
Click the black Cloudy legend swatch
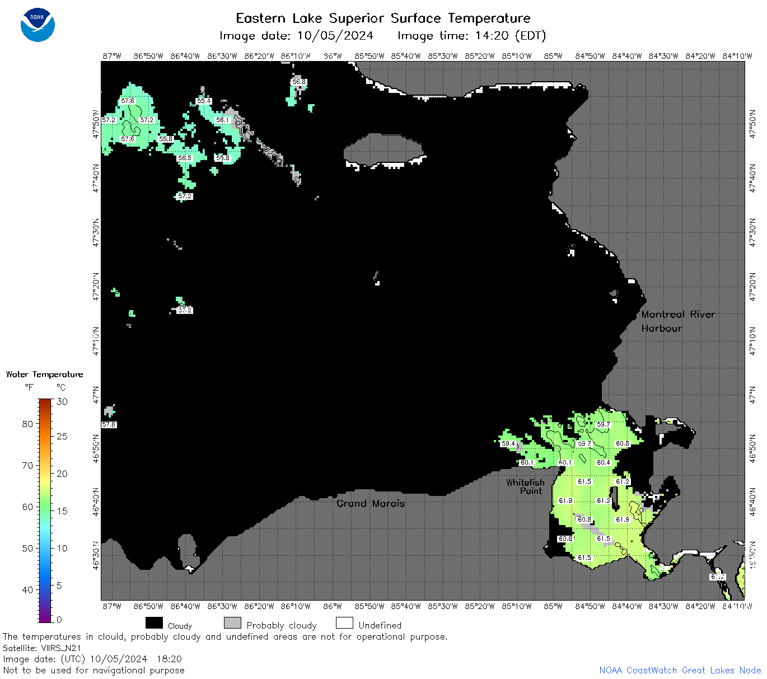click(154, 623)
